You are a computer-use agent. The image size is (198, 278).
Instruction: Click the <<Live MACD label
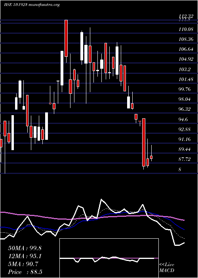(167, 268)
